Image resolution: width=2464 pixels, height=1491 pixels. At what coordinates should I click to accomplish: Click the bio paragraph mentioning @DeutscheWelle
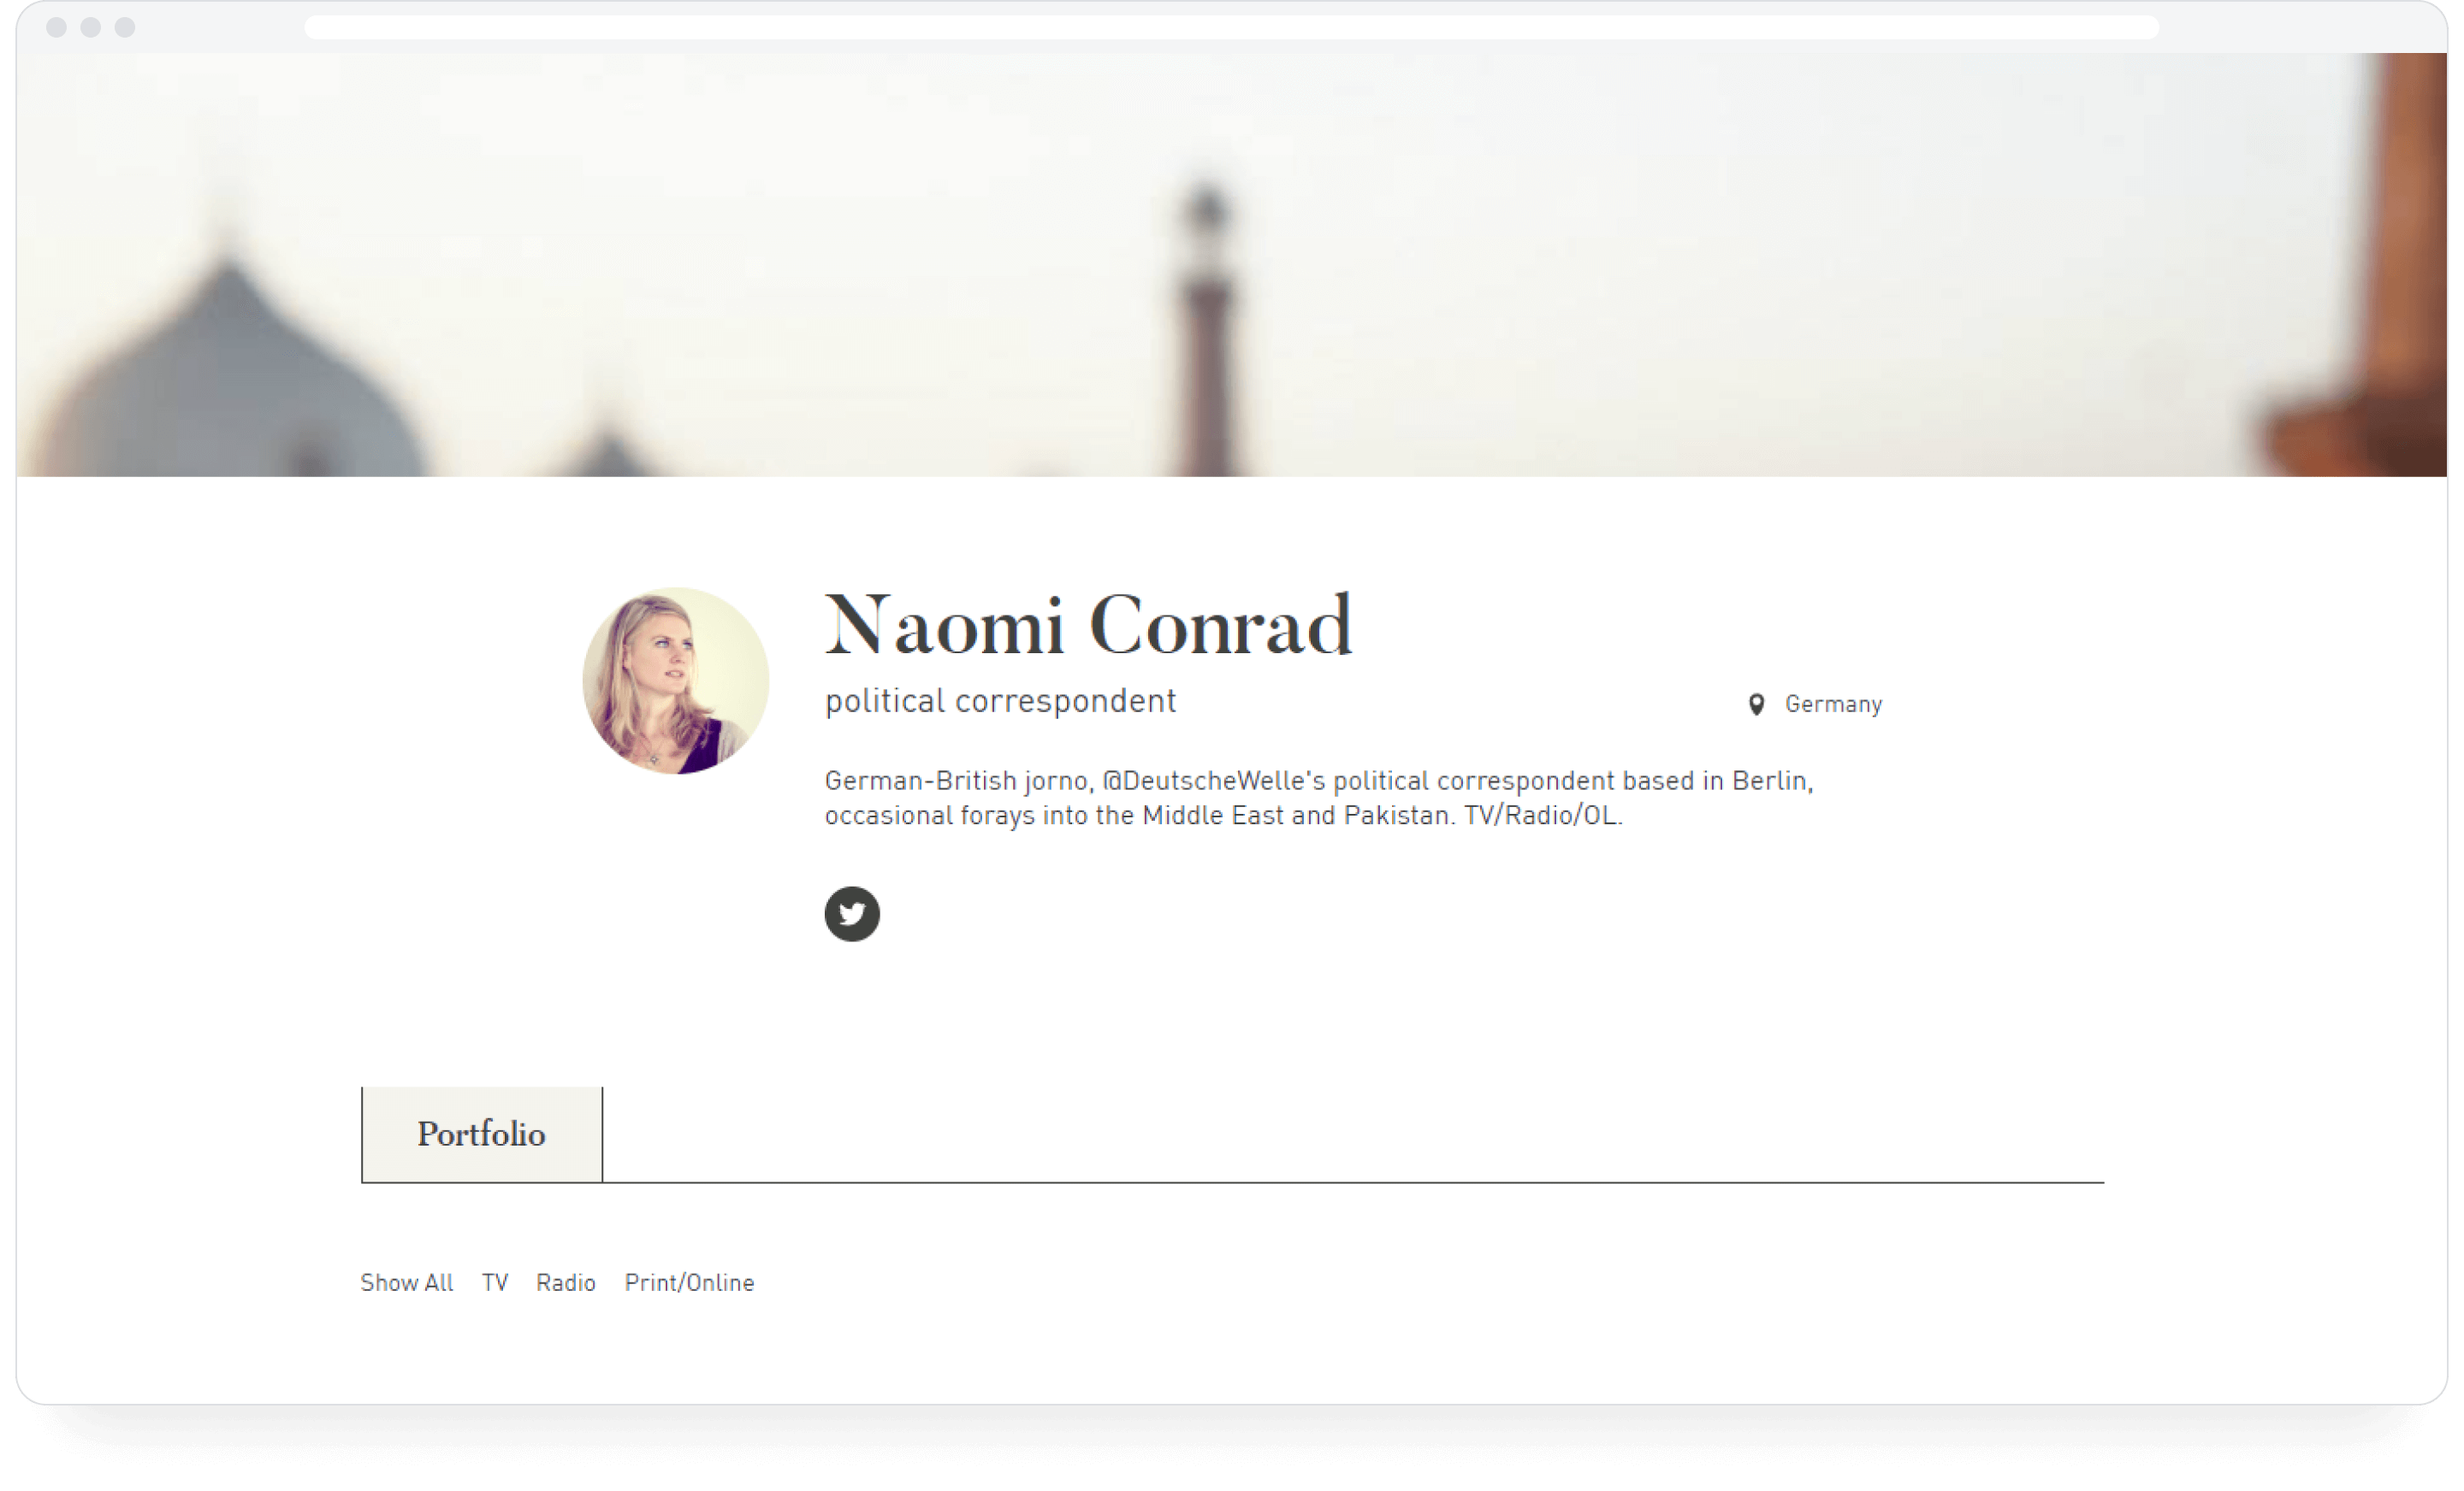pyautogui.click(x=1319, y=799)
